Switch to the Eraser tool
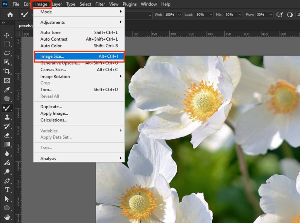 pyautogui.click(x=7, y=135)
